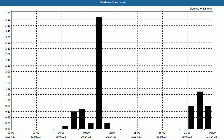Screen dimensions: 224x140
Task: Click the '1,20' y-axis label
Action: pyautogui.click(x=8, y=95)
